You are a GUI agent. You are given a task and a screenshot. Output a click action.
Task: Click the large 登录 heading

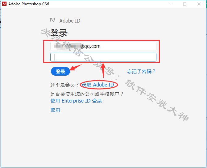[x=59, y=33]
